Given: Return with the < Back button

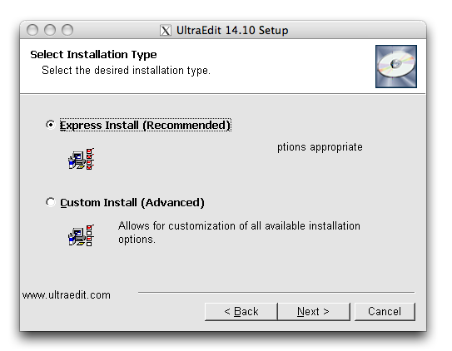Looking at the screenshot, I should [241, 311].
